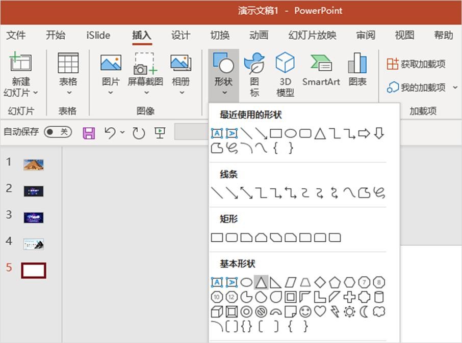
Task: Expand the 我的加载项 dropdown arrow
Action: (455, 88)
